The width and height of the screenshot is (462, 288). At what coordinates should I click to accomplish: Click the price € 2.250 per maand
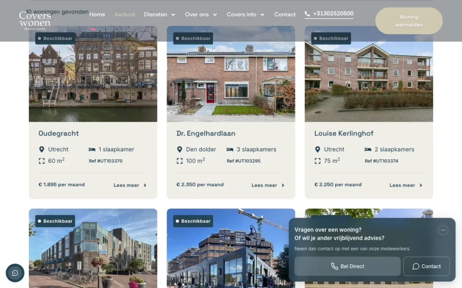(338, 185)
